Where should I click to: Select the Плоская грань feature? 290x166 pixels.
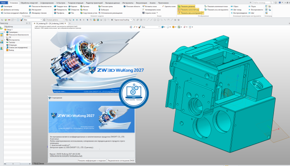[x=105, y=6]
